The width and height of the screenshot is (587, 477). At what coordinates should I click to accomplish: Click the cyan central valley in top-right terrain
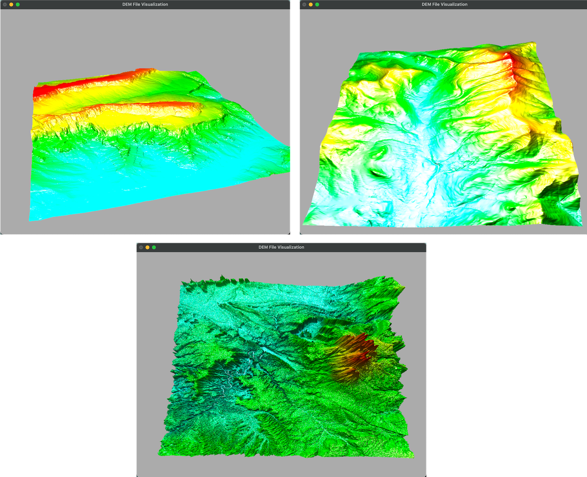(x=430, y=157)
